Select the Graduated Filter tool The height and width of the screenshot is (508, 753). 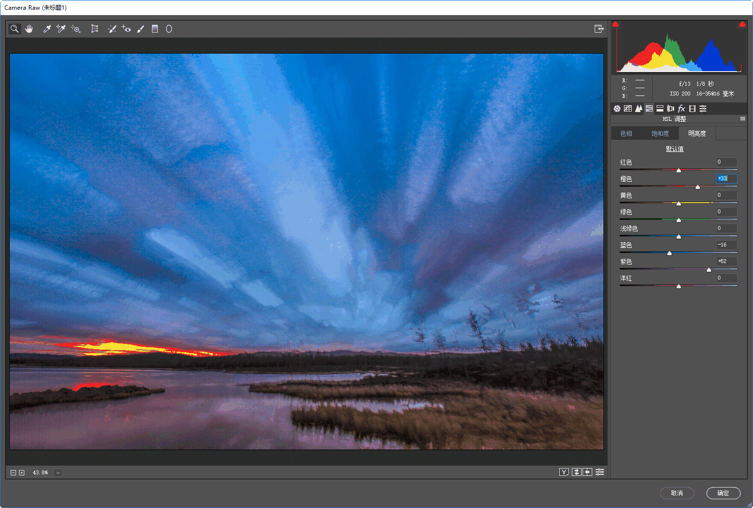point(155,29)
